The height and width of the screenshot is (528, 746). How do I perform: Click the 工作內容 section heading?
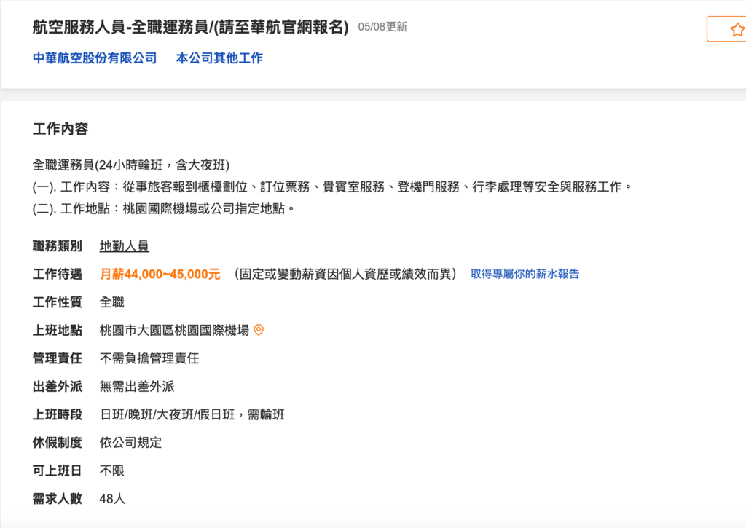[60, 129]
